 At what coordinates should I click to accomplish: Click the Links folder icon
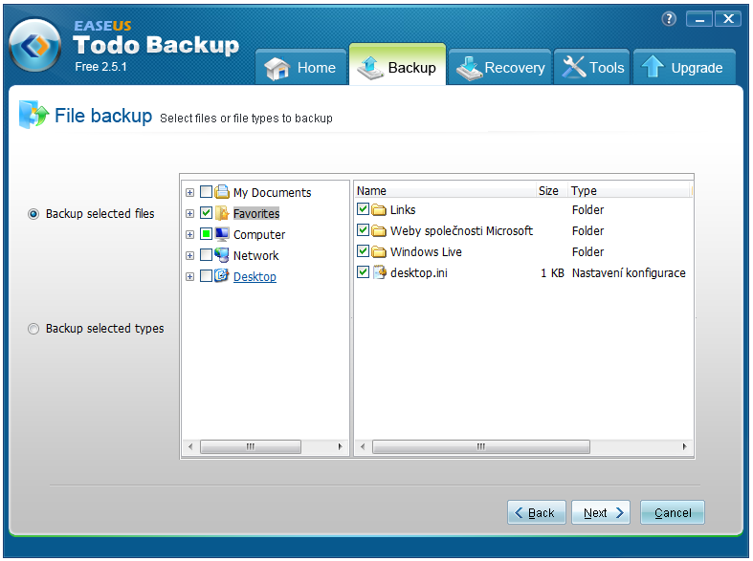tap(379, 209)
